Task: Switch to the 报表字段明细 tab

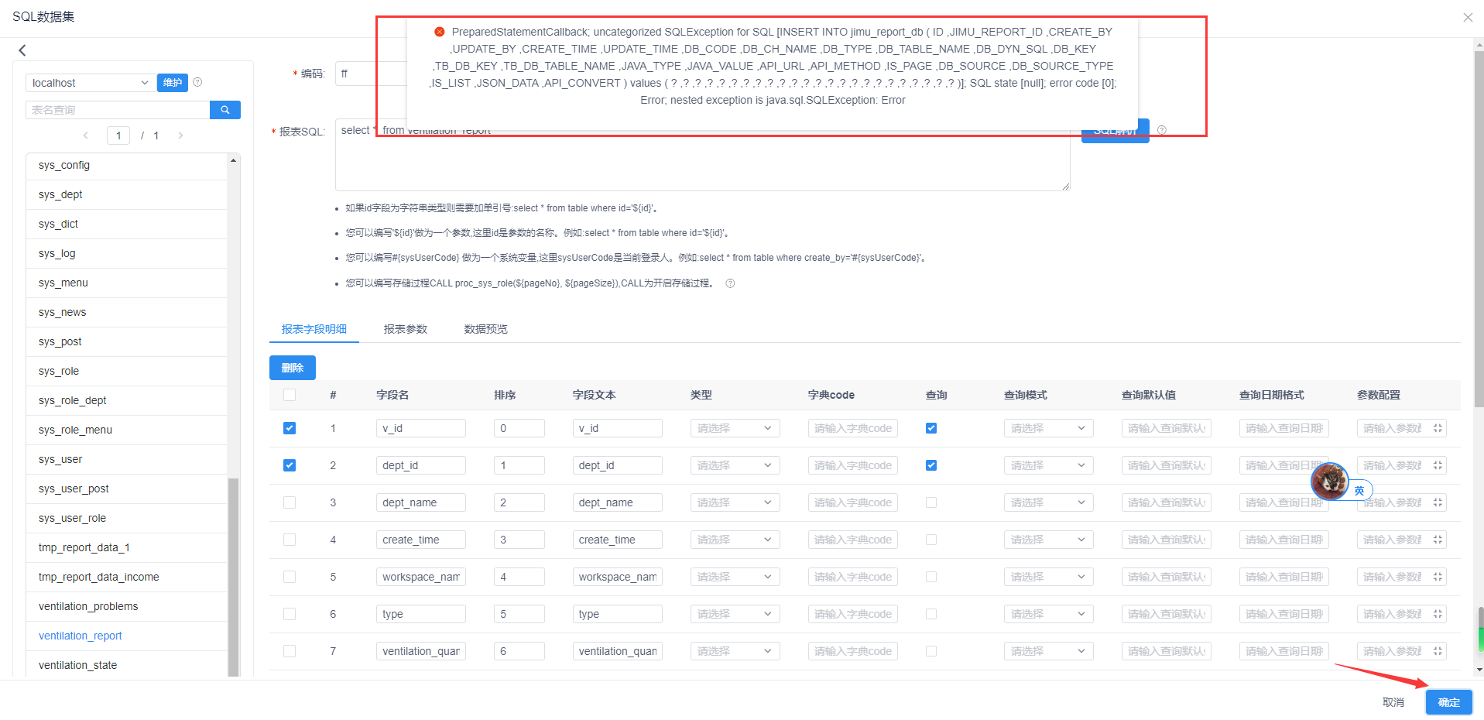Action: click(x=314, y=329)
